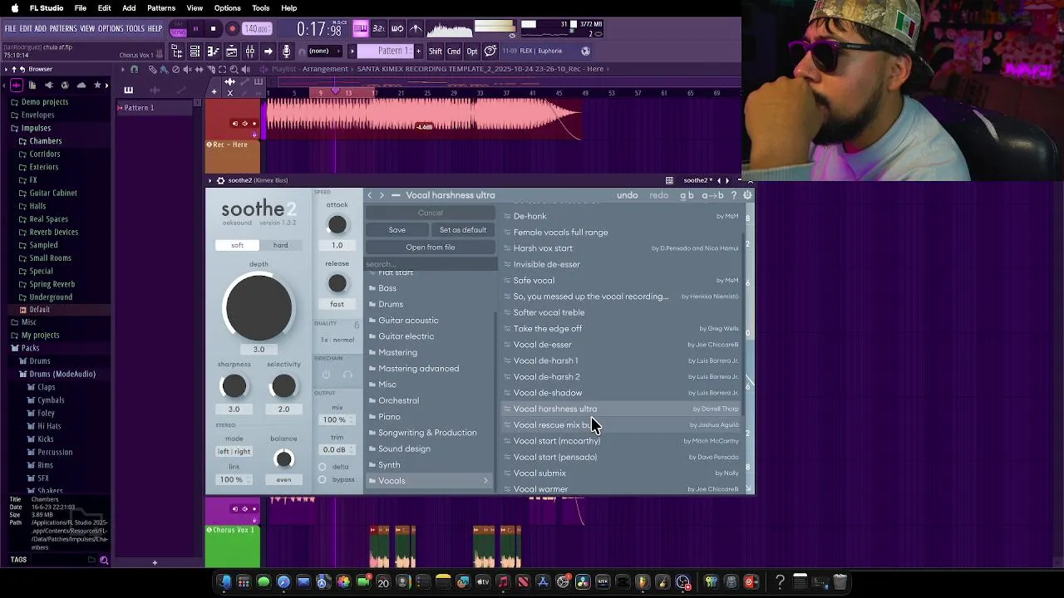Click the browser search magnifier icon
The width and height of the screenshot is (1064, 598).
(x=104, y=560)
